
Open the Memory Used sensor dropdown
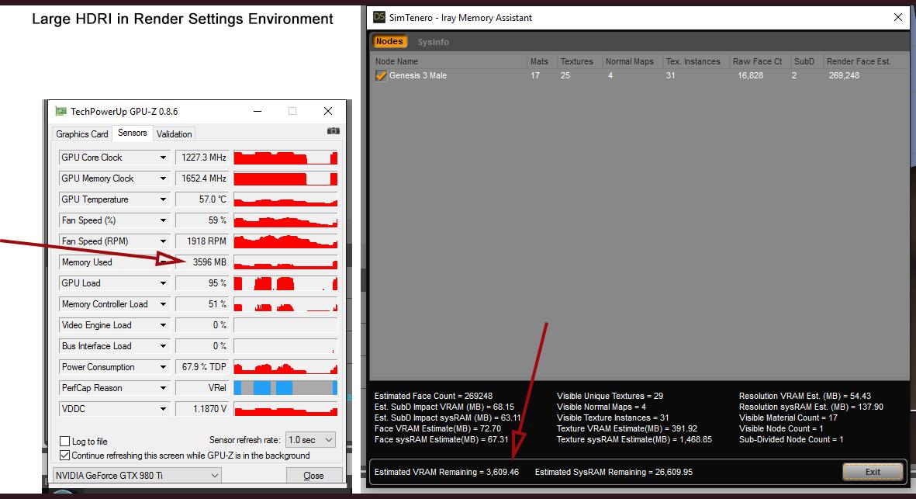pos(163,262)
